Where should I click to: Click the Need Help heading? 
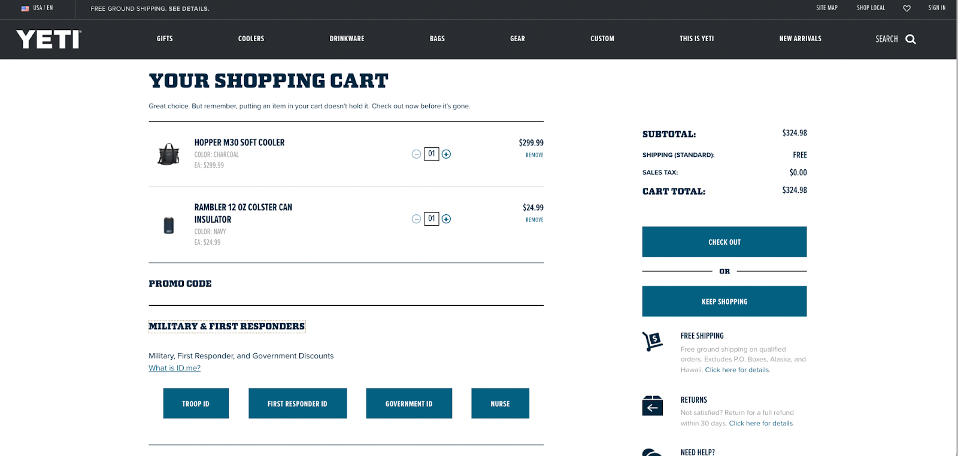(698, 452)
